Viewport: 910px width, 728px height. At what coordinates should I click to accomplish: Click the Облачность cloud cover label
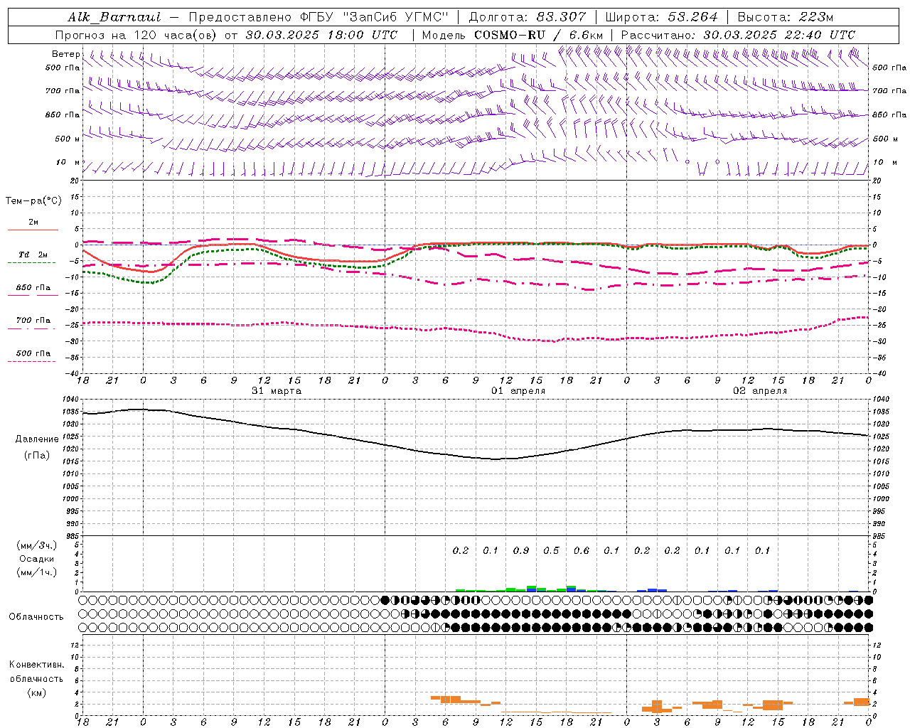pyautogui.click(x=36, y=616)
